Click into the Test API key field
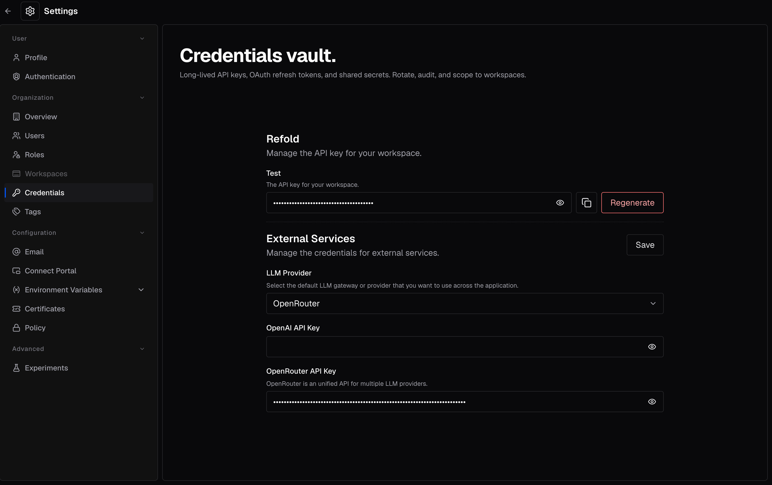The image size is (772, 485). 419,203
